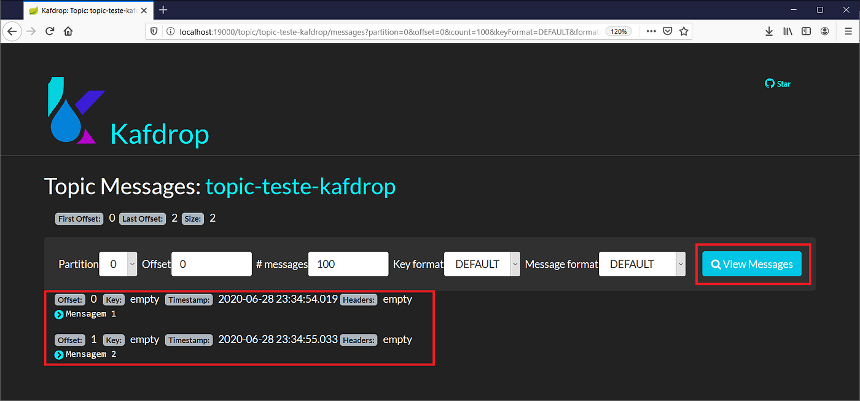Click inside the address bar
The width and height of the screenshot is (860, 401).
369,31
